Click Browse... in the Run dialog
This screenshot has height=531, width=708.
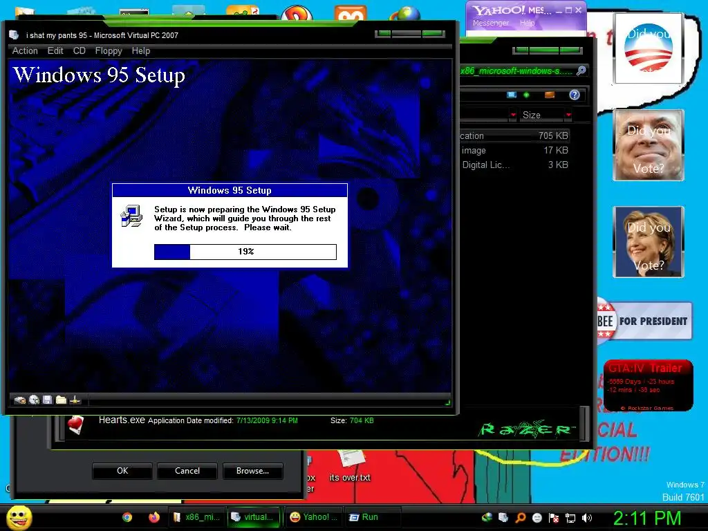tap(253, 471)
